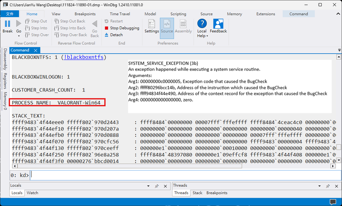Open the Threads panel options dropdown
The image size is (342, 206).
[320, 186]
